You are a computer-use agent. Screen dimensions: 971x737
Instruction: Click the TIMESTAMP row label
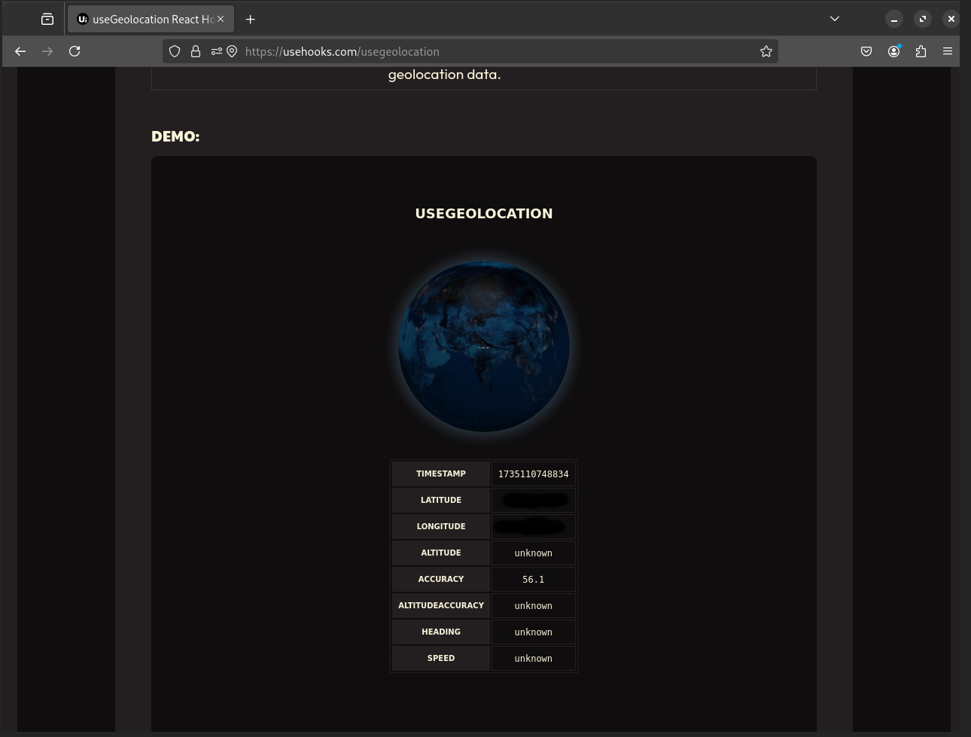(x=441, y=474)
